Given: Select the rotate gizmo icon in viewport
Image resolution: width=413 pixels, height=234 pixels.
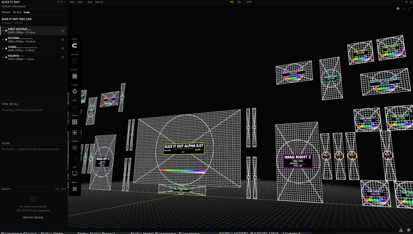Looking at the screenshot, I should point(404,9).
